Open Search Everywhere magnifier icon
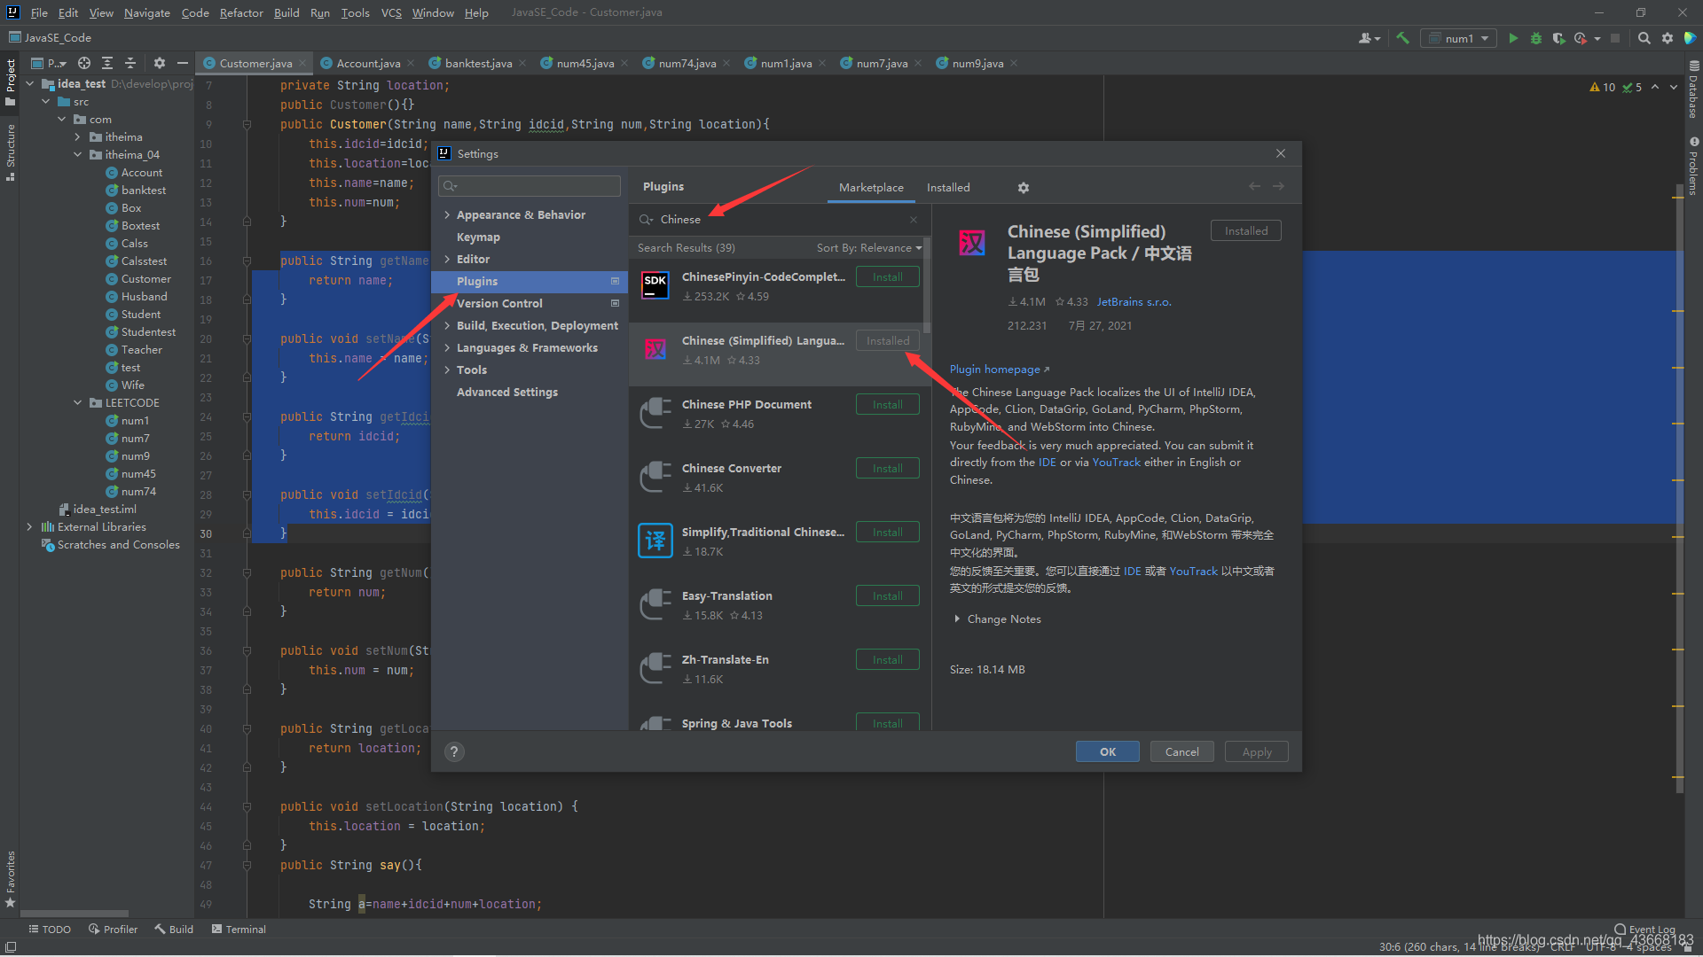The image size is (1703, 957). tap(1644, 38)
